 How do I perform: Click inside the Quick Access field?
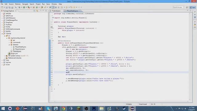click(178, 7)
